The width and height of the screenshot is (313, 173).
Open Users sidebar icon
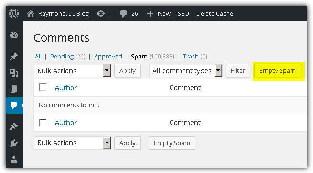coord(14,160)
